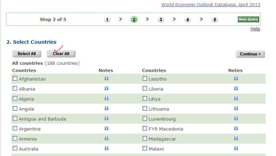Viewport: 276px width, 156px height.
Task: Open the notes icon for Lithuania
Action: (236, 108)
